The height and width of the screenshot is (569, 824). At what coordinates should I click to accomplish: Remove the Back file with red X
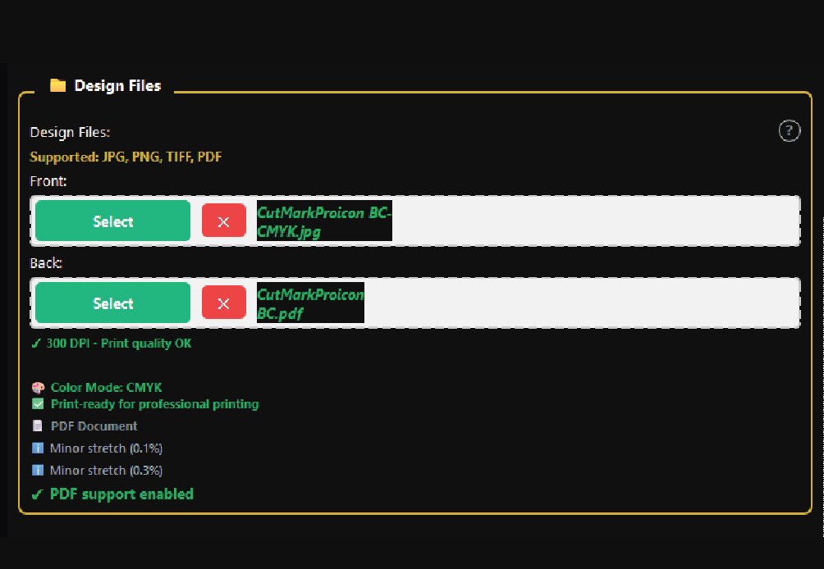(x=223, y=303)
